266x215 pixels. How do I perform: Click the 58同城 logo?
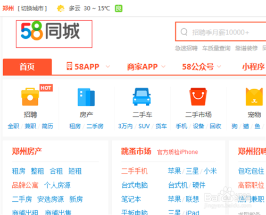click(x=50, y=31)
